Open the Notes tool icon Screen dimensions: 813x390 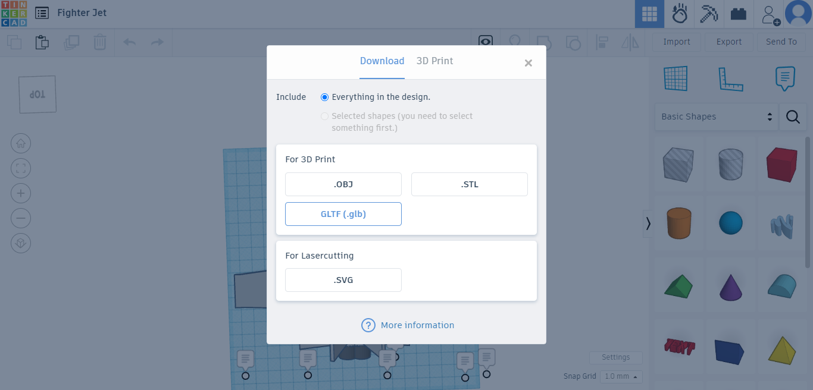click(785, 78)
